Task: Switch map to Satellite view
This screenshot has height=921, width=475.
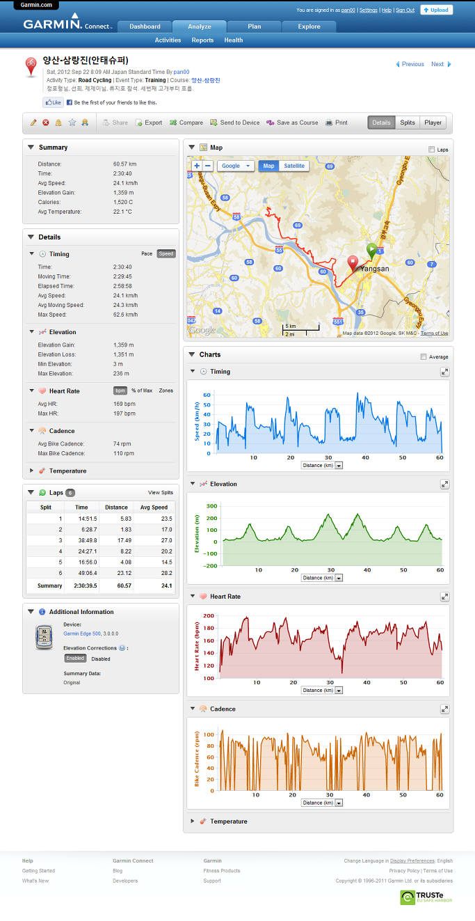Action: (294, 166)
